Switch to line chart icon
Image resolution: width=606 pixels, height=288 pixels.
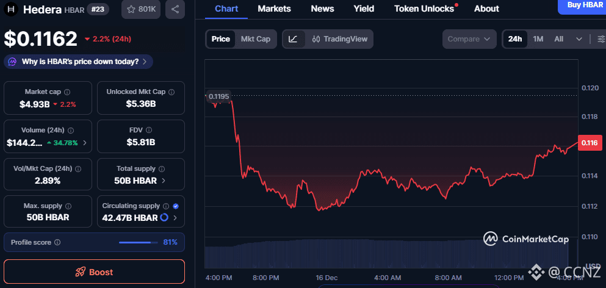[293, 39]
